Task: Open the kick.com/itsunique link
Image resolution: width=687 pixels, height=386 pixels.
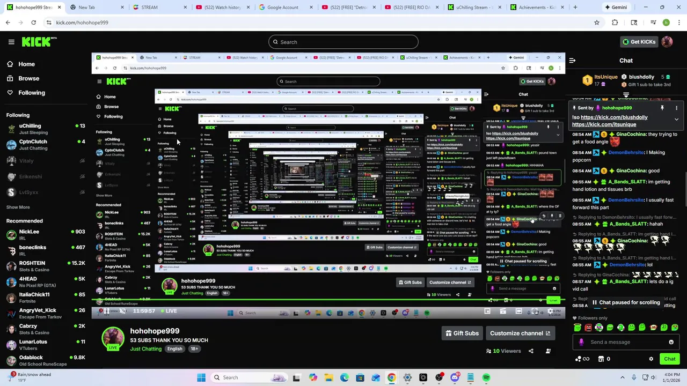Action: pyautogui.click(x=604, y=124)
